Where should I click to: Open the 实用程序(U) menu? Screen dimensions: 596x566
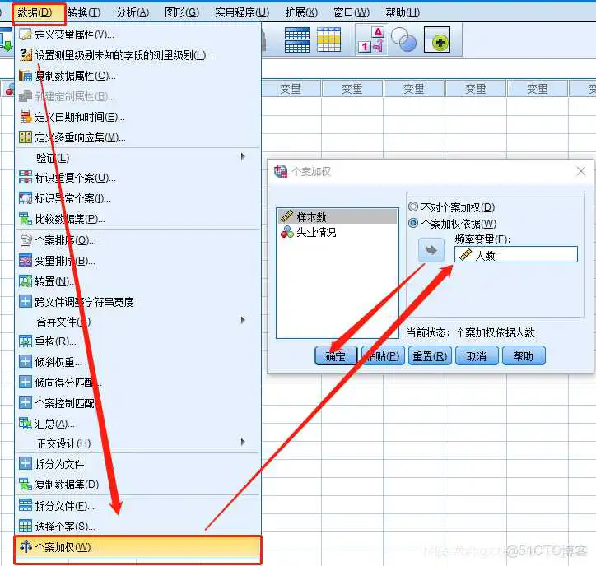tap(242, 12)
